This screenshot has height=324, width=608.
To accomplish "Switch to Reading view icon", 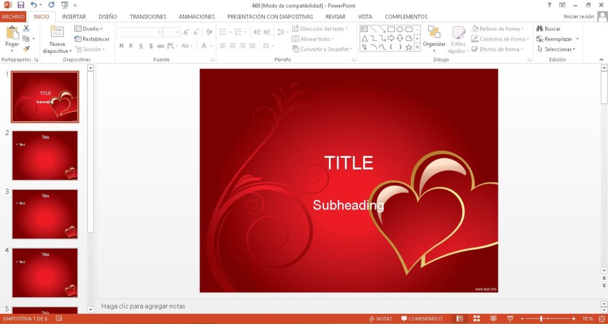I will tap(493, 319).
